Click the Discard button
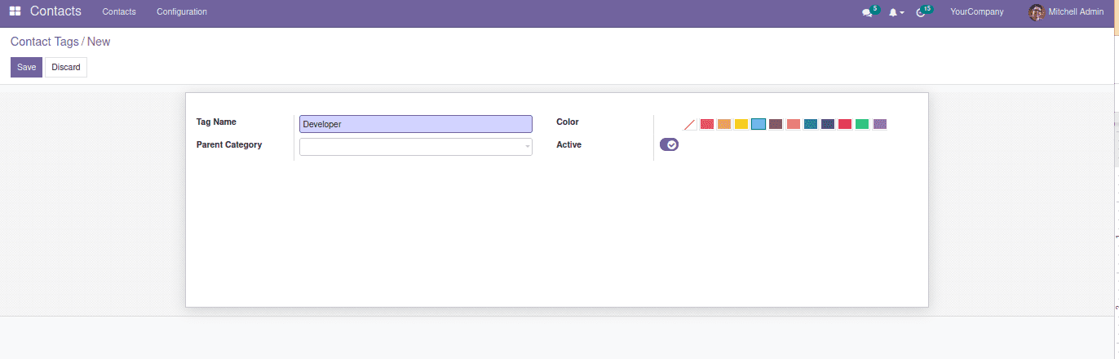The height and width of the screenshot is (359, 1119). click(x=66, y=68)
